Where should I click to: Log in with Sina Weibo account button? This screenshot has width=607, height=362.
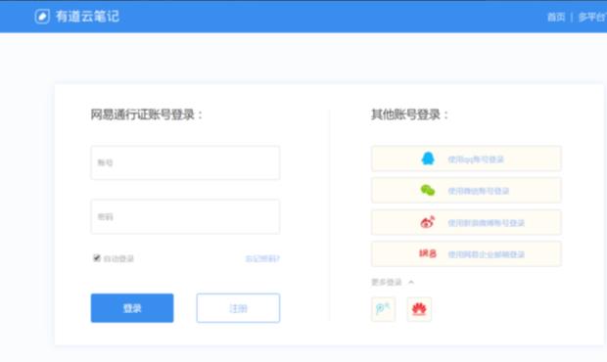[466, 222]
